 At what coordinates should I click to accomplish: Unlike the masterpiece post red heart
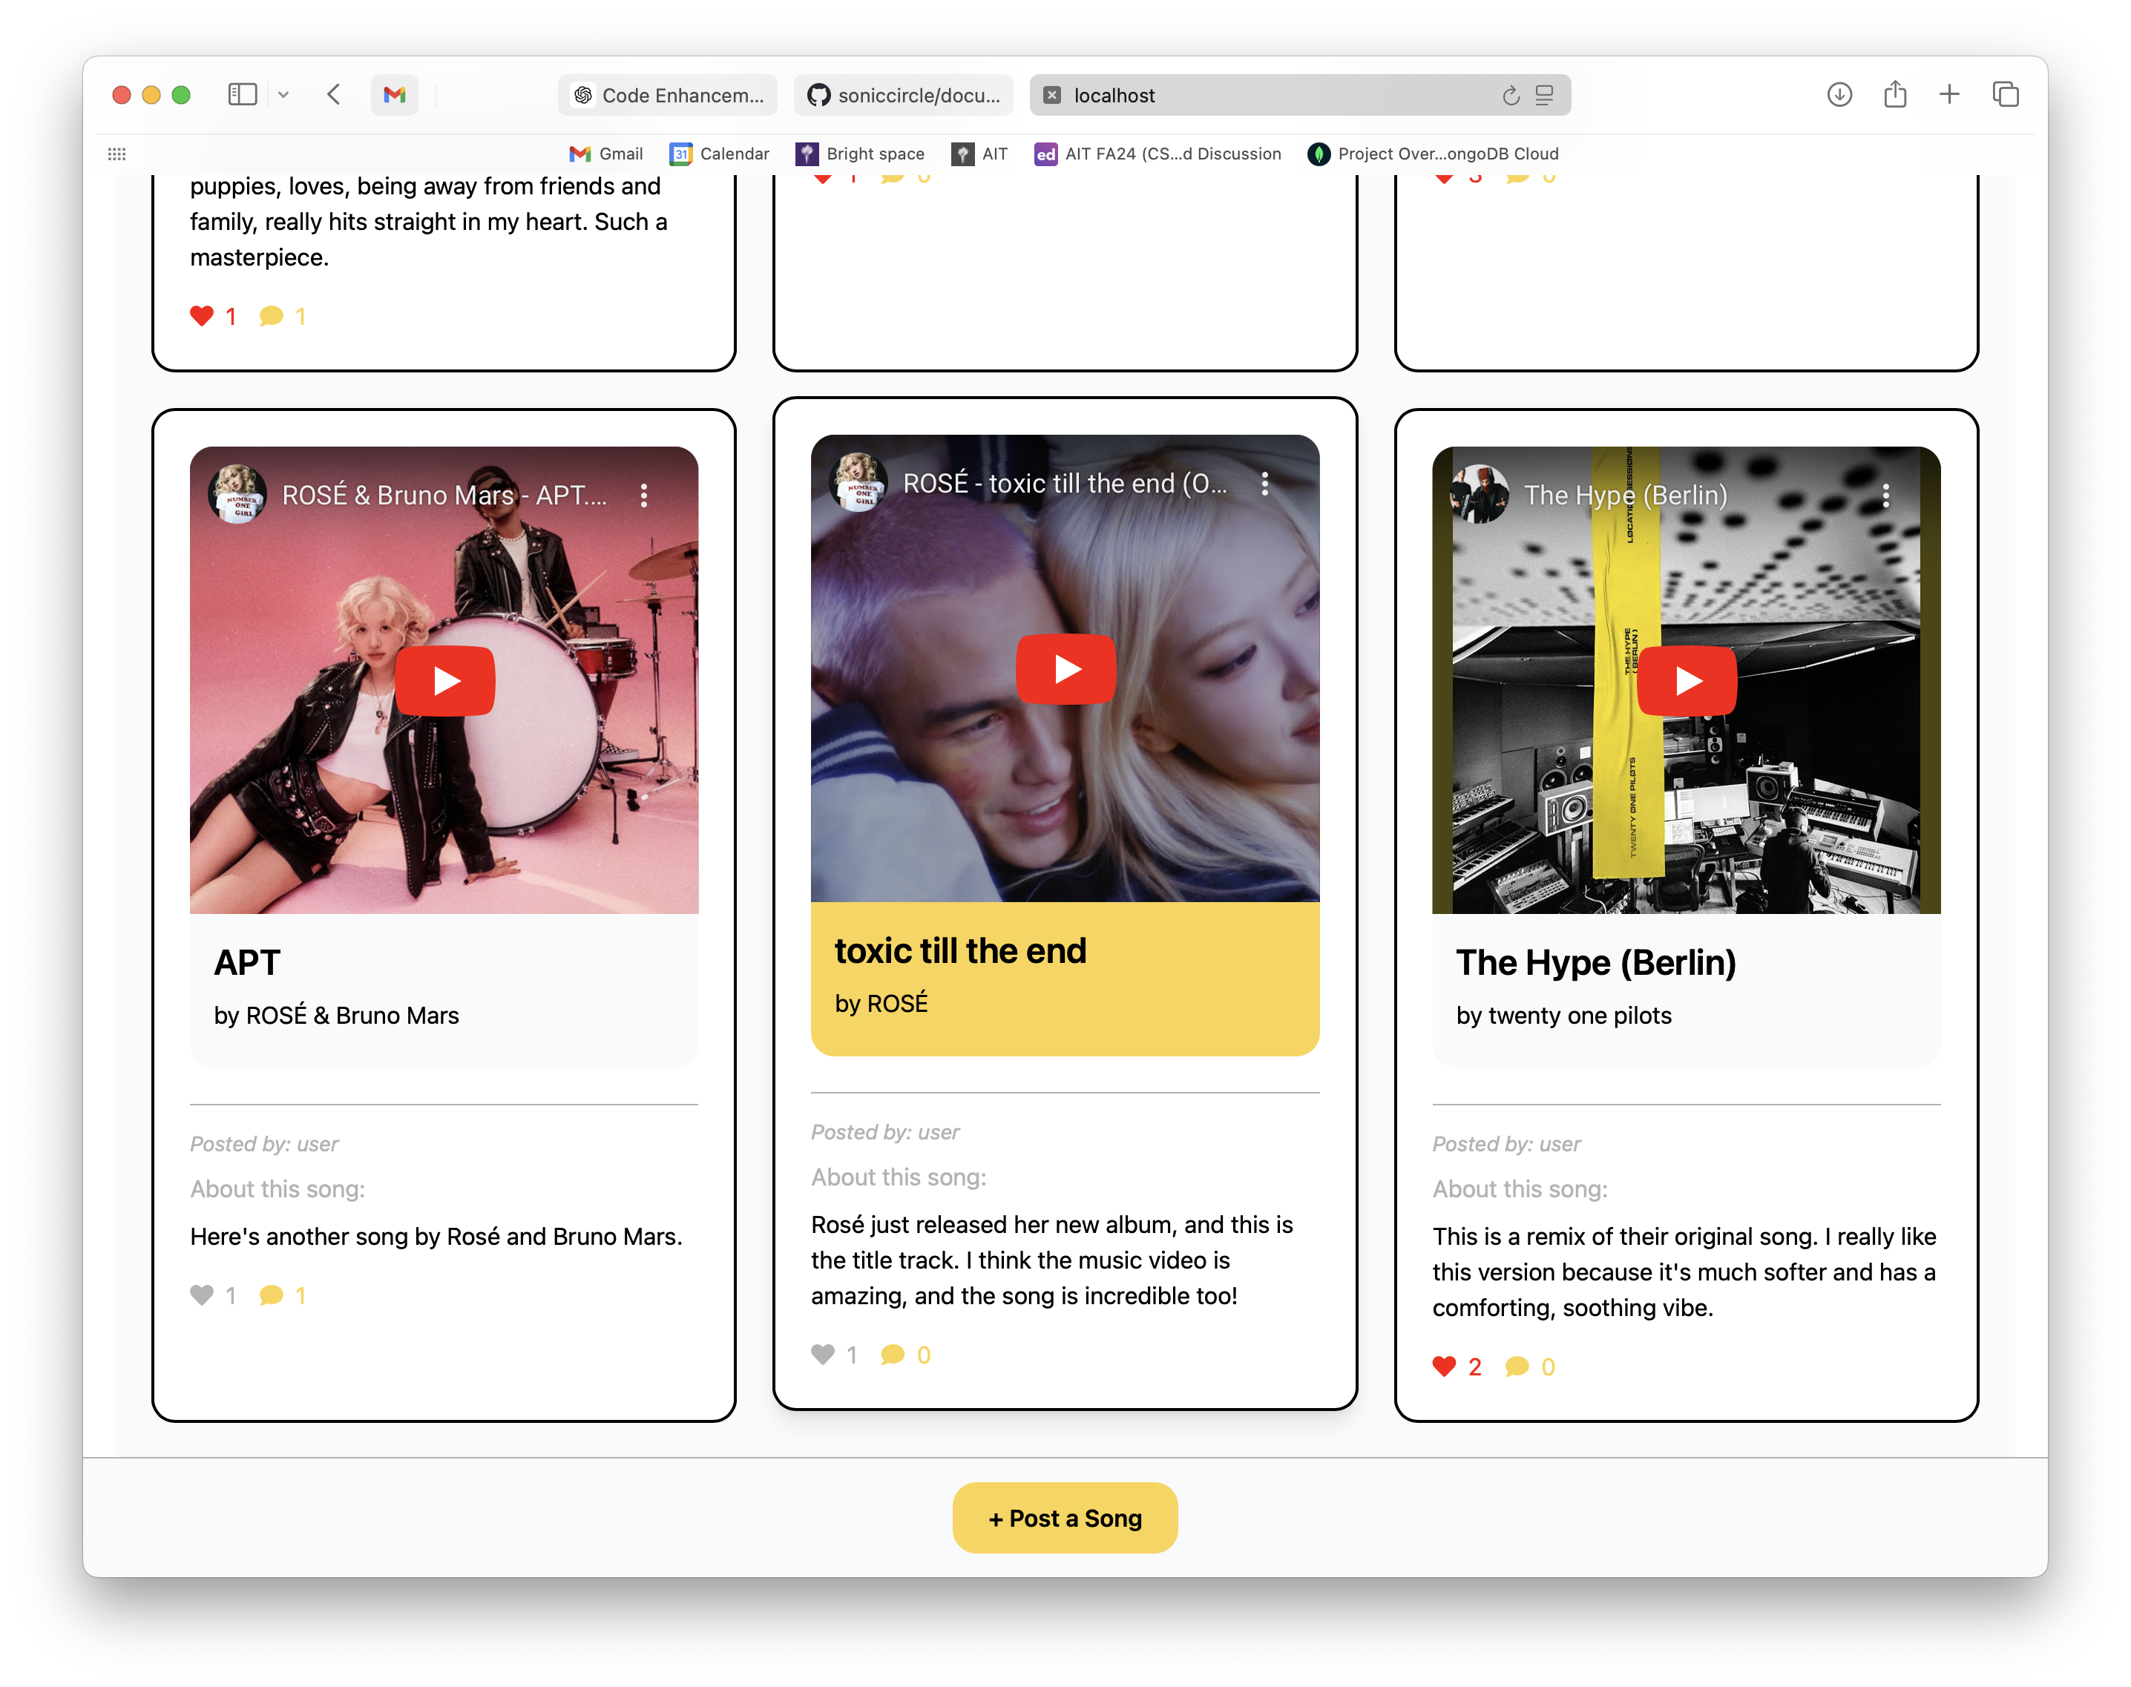pyautogui.click(x=202, y=316)
